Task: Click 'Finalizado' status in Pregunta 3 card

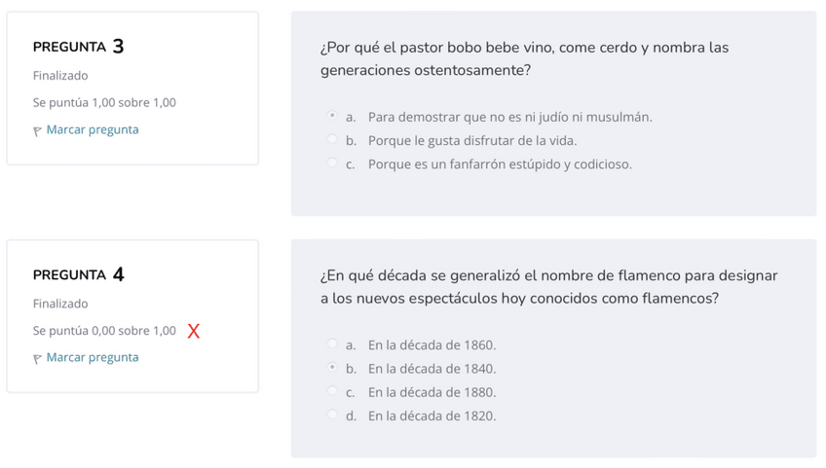Action: [x=60, y=76]
